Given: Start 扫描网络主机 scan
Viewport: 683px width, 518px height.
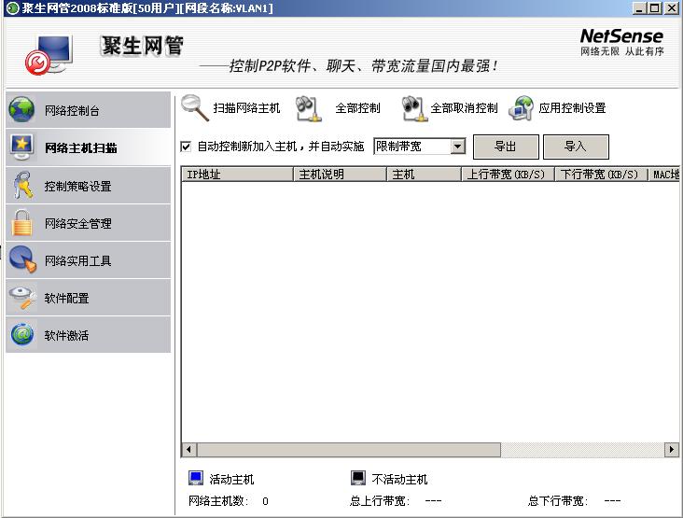Looking at the screenshot, I should 246,108.
